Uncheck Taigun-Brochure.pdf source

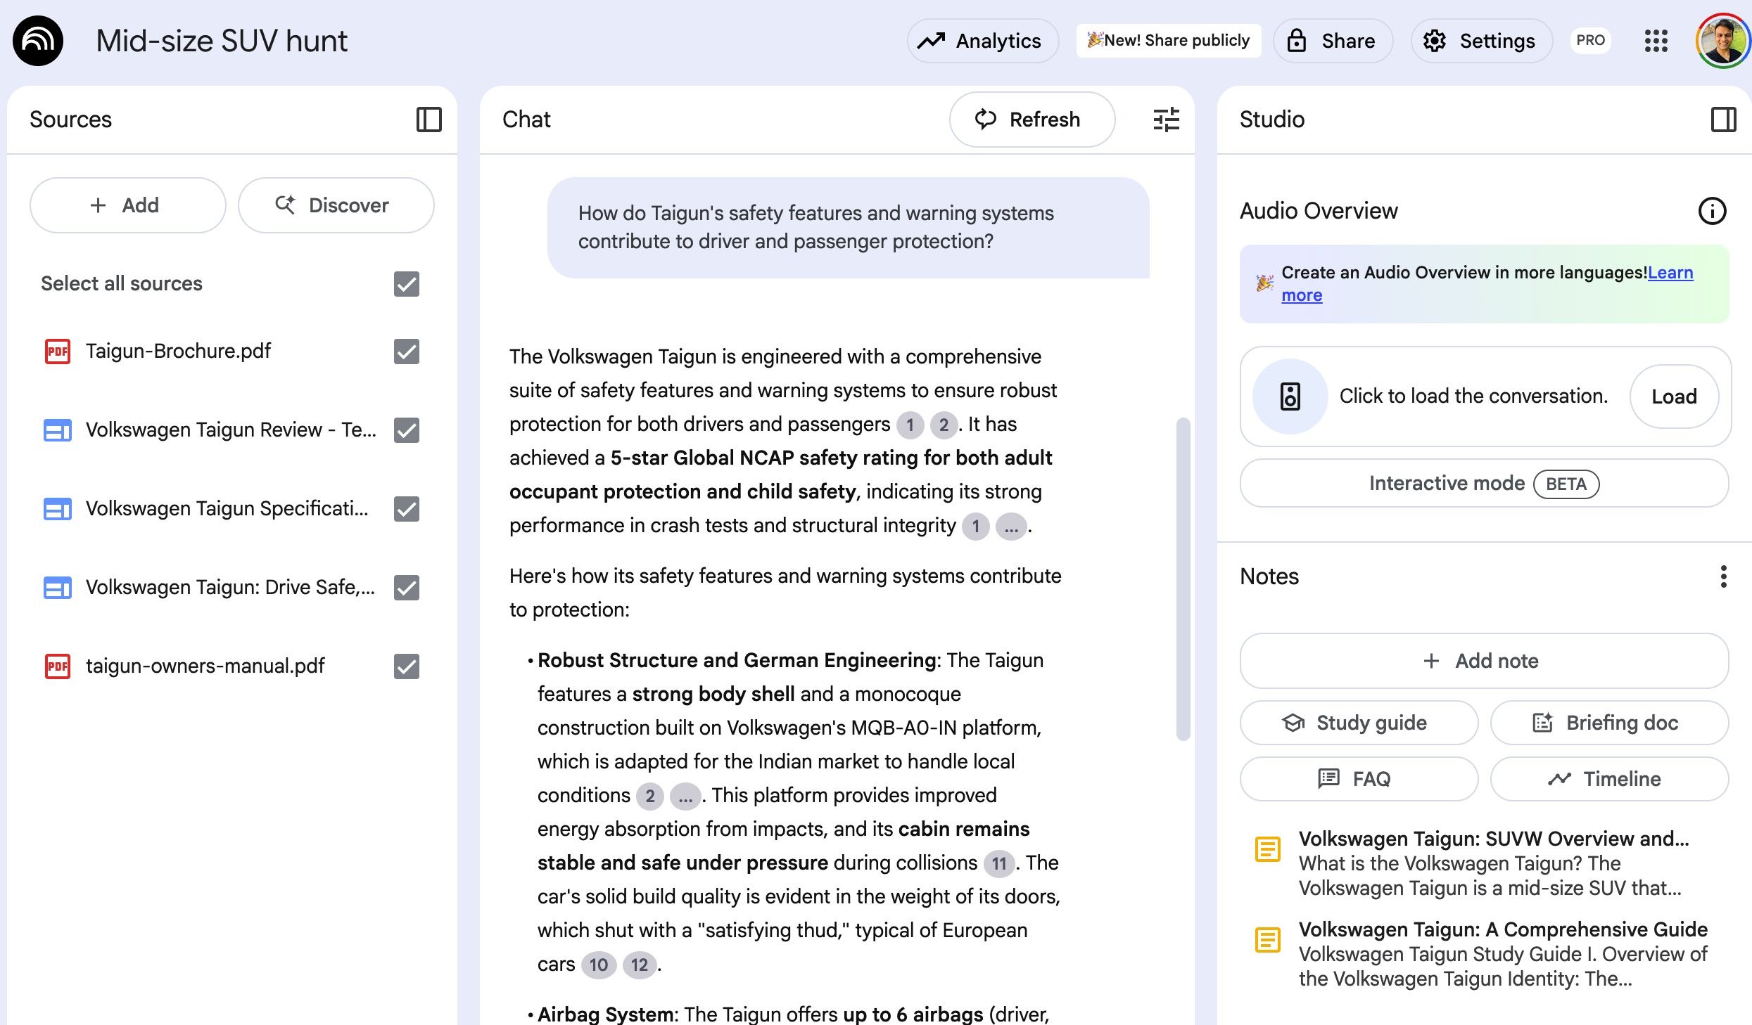[407, 351]
